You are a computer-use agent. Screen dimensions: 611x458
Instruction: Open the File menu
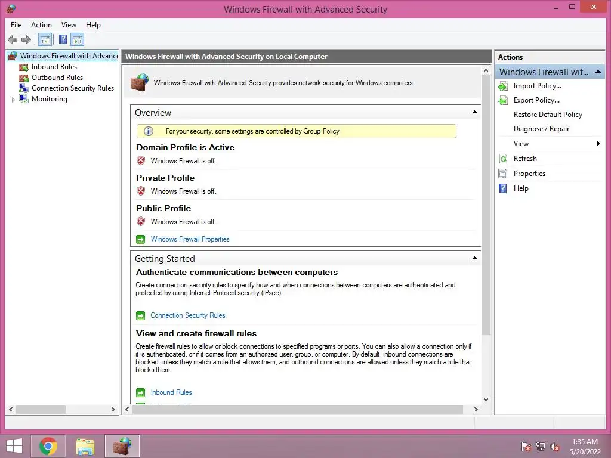point(16,25)
